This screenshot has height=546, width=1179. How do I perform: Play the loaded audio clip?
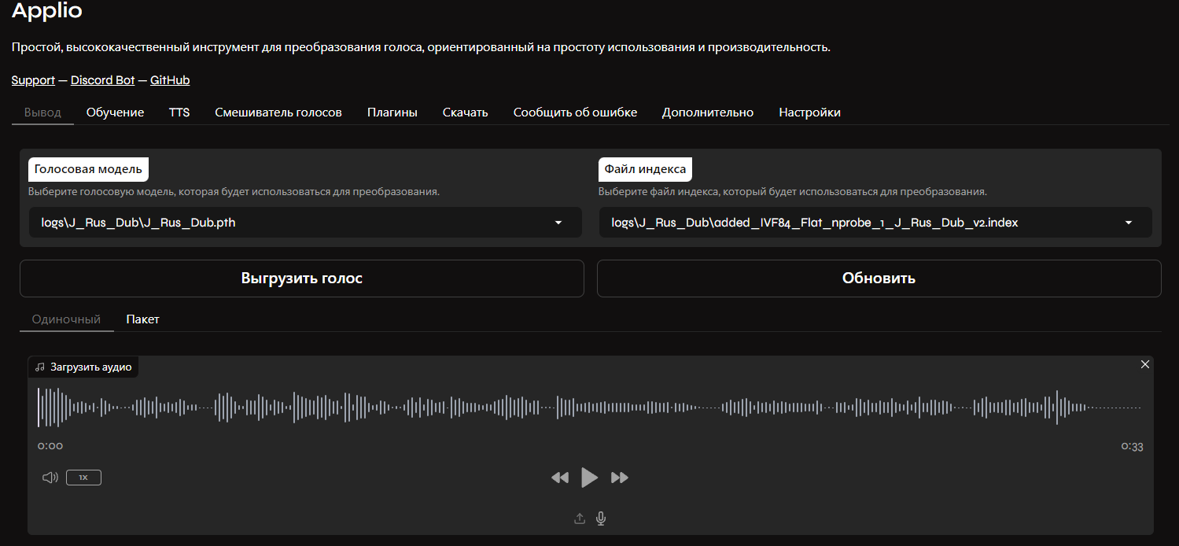589,478
